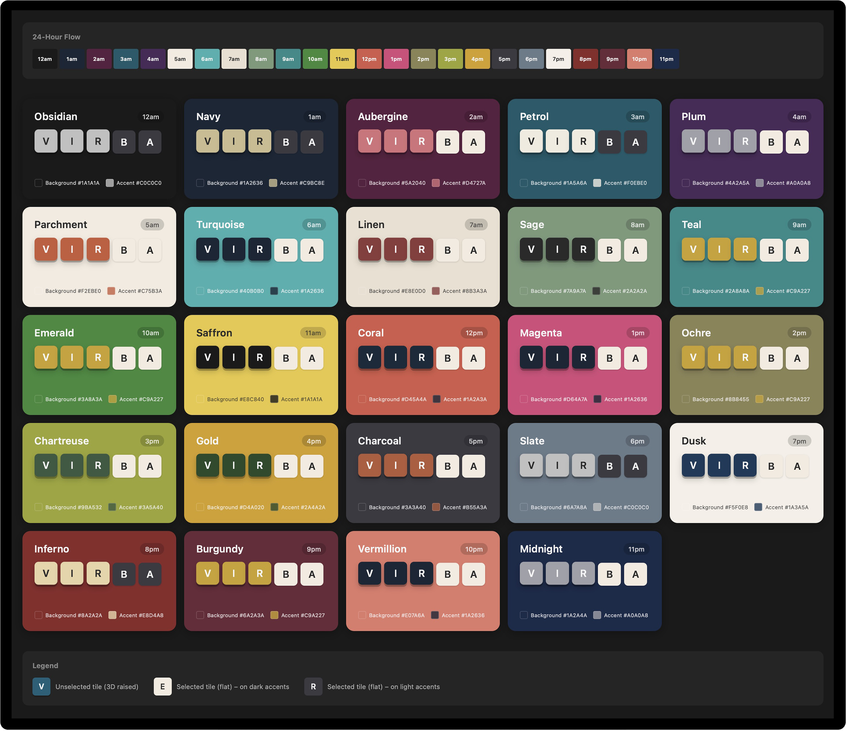
Task: Click Aubergine background swatch #5A2040
Action: point(362,183)
